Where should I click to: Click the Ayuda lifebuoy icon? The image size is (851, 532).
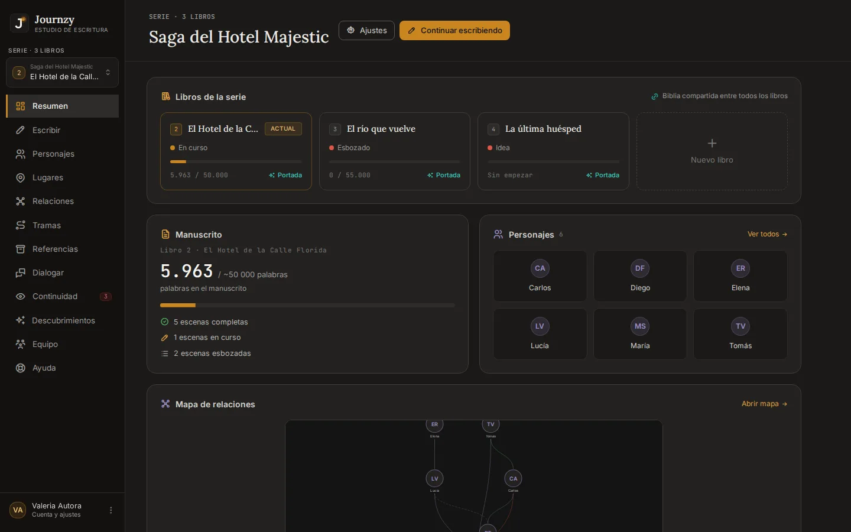(20, 368)
